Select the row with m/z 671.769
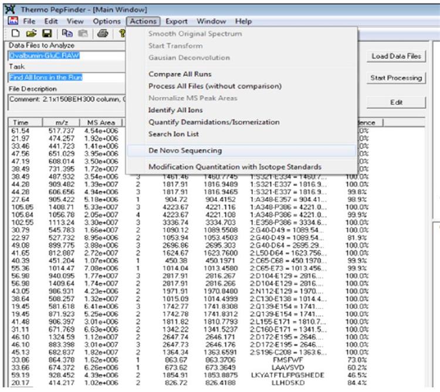Screen dimensions: 440x392 coord(216,329)
